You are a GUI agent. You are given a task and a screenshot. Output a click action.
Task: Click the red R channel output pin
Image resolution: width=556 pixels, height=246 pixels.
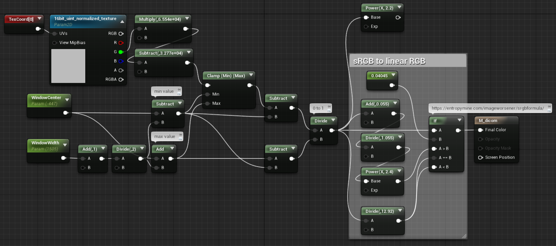click(121, 43)
